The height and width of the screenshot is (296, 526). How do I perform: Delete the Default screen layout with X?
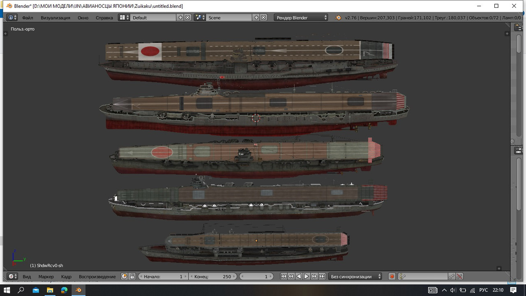tap(187, 18)
